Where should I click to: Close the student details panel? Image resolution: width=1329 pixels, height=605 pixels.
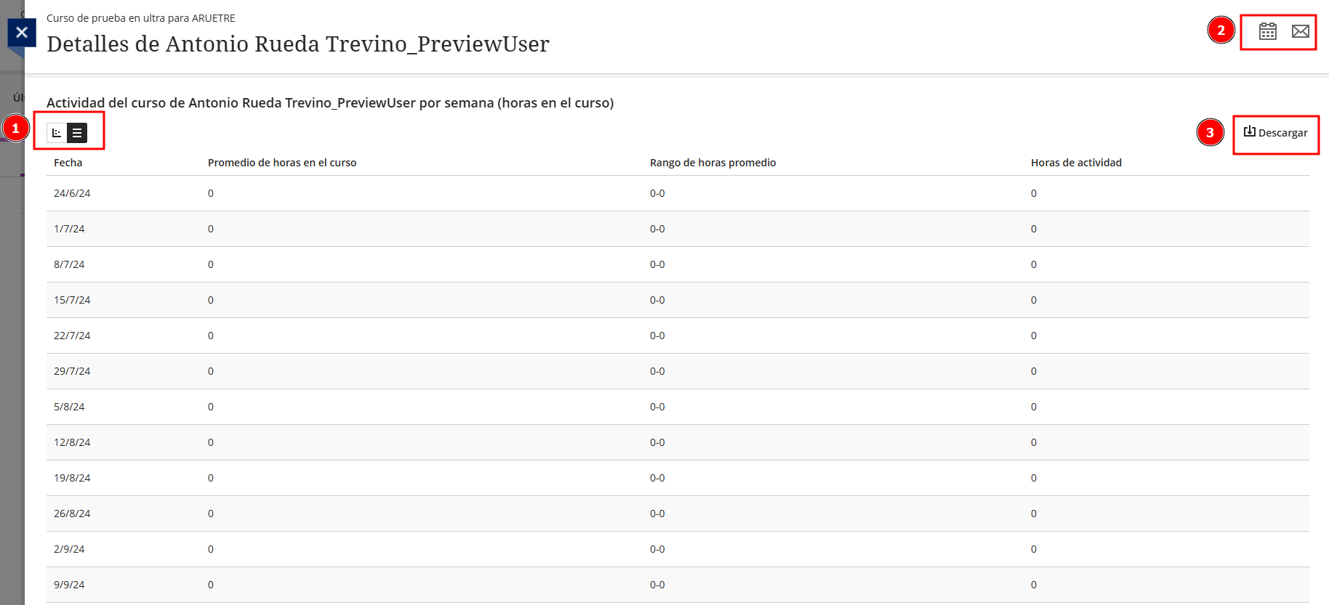point(22,32)
